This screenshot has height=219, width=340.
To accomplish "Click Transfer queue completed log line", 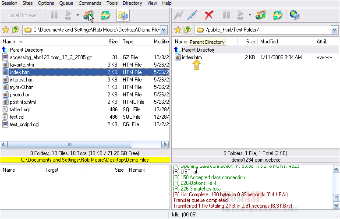I will [200, 200].
